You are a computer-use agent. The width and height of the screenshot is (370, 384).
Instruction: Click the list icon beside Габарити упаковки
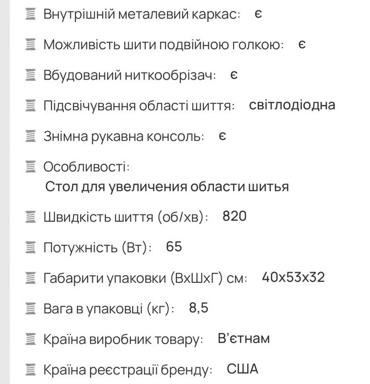tap(31, 278)
